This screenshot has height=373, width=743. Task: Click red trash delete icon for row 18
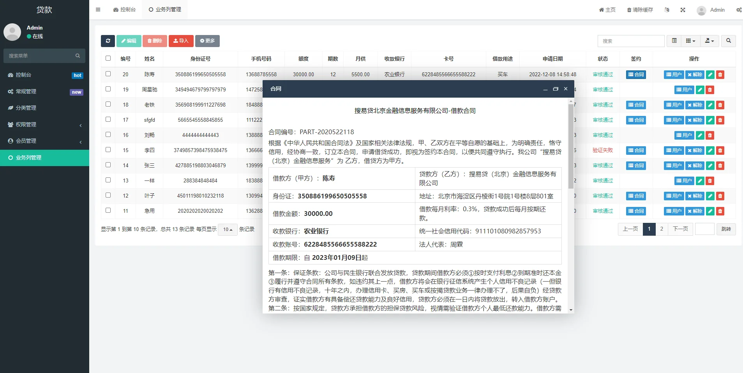tap(720, 105)
